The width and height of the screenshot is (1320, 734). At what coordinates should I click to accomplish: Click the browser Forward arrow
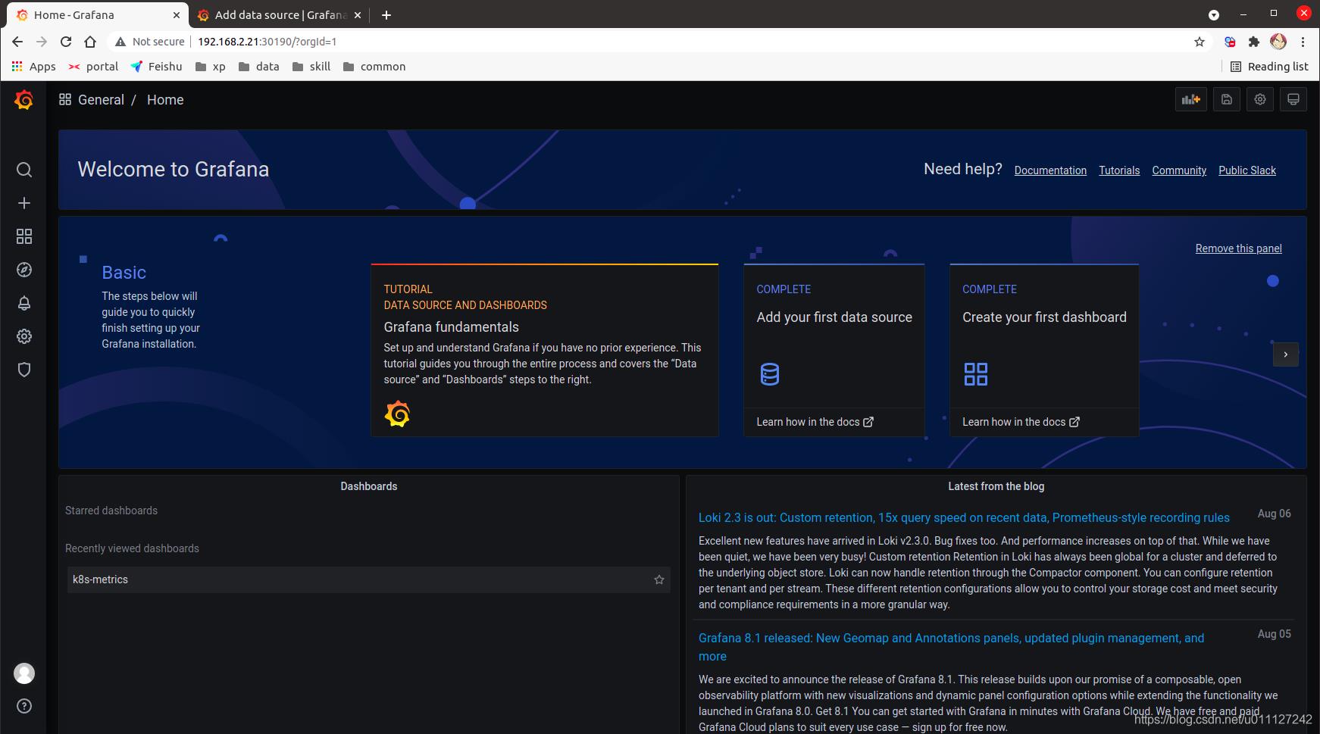tap(42, 42)
